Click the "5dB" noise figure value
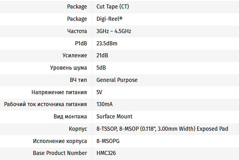 (101, 68)
